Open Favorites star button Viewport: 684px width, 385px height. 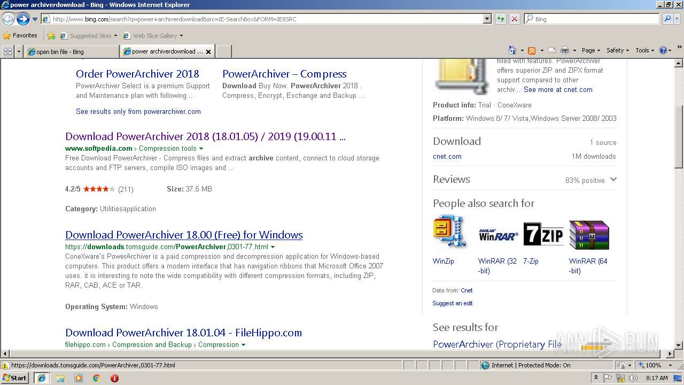(20, 35)
